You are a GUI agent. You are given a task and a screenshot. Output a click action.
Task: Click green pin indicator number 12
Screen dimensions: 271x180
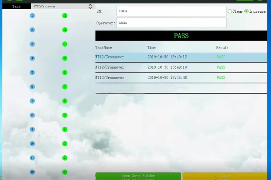click(65, 16)
